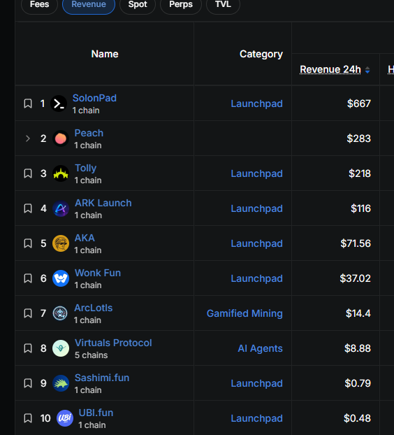Image resolution: width=394 pixels, height=435 pixels.
Task: Click the $71.56 revenue value
Action: click(356, 243)
